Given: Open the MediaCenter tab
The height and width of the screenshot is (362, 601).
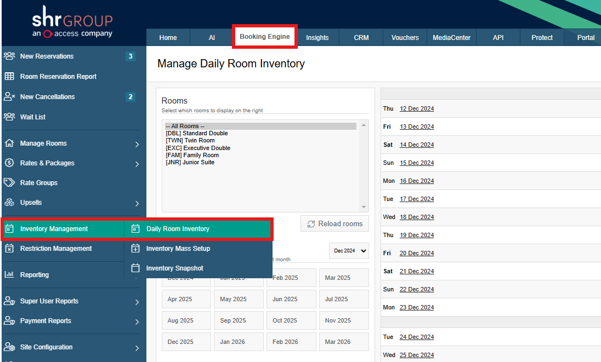Looking at the screenshot, I should [x=451, y=37].
